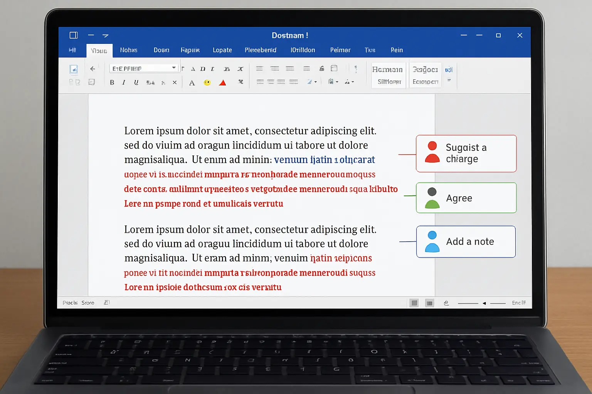Click the Suggest a change comment box
The height and width of the screenshot is (394, 592).
466,154
